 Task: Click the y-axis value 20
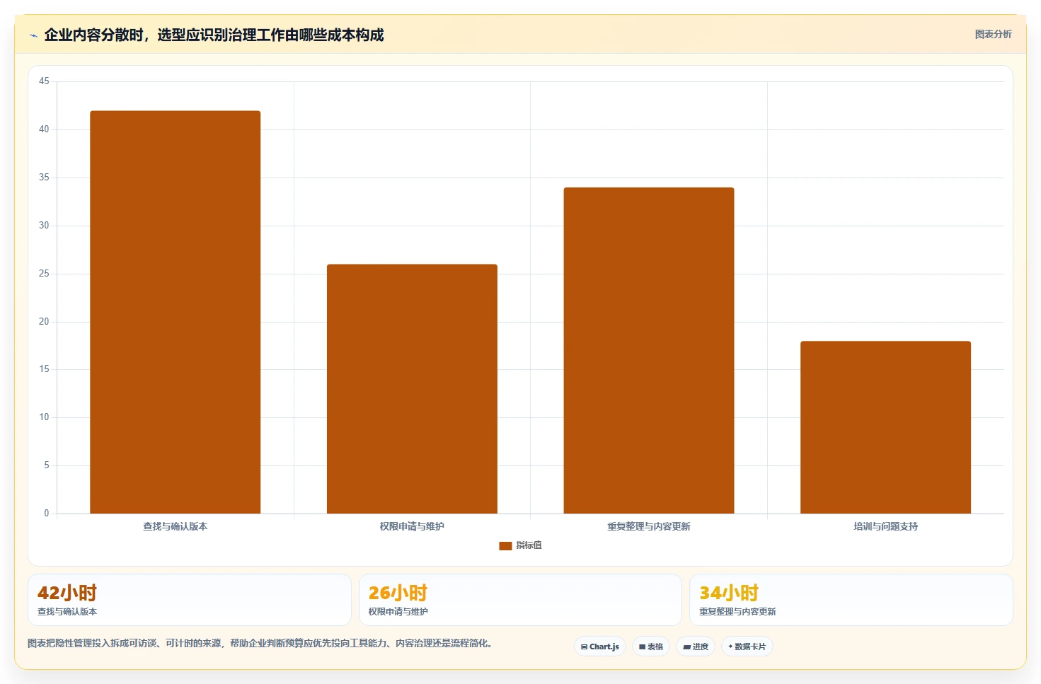(x=44, y=322)
